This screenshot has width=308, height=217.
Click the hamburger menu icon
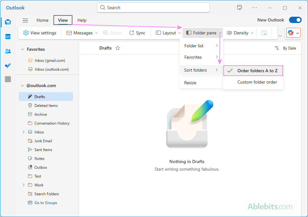[25, 21]
